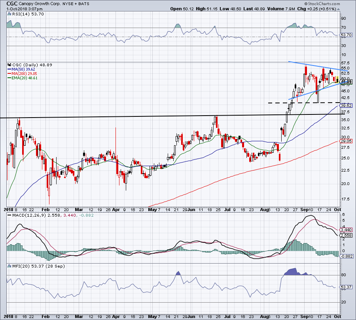Click the 29.05 MA(200) tag on price axis
Viewport: 356px width, 320px height.
pos(346,141)
